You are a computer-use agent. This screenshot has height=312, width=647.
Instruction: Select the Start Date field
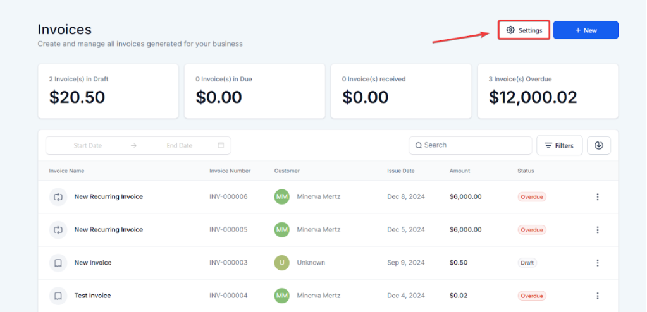tap(87, 145)
